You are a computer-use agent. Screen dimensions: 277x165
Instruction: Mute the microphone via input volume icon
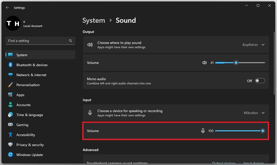203,131
